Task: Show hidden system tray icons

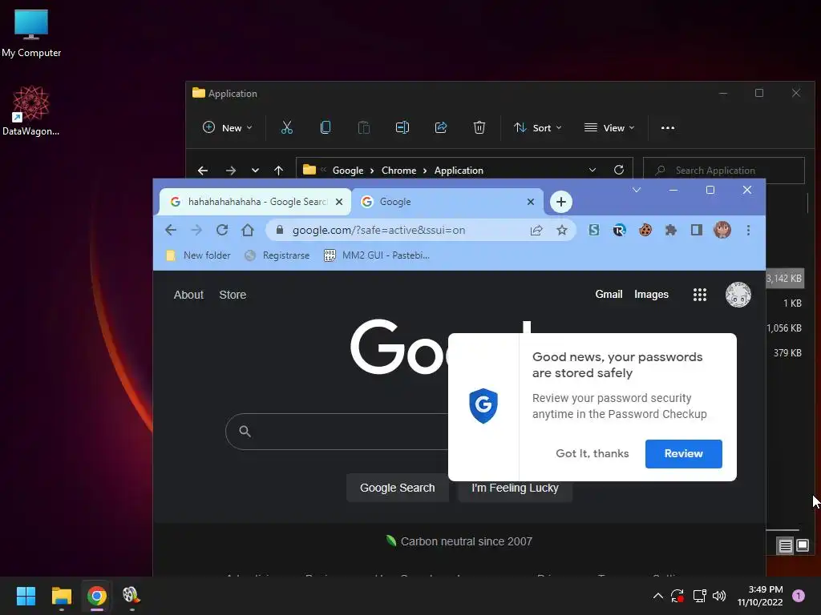Action: coord(658,596)
